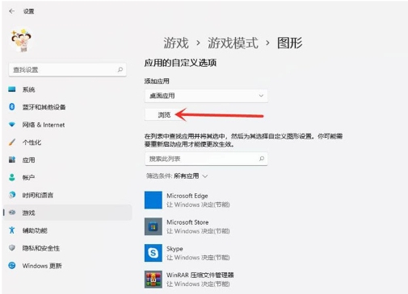Open the 桌面应用 dropdown

tap(206, 96)
